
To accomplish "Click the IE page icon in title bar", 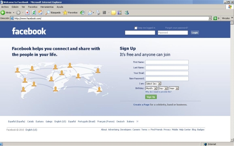I will click(x=2, y=2).
